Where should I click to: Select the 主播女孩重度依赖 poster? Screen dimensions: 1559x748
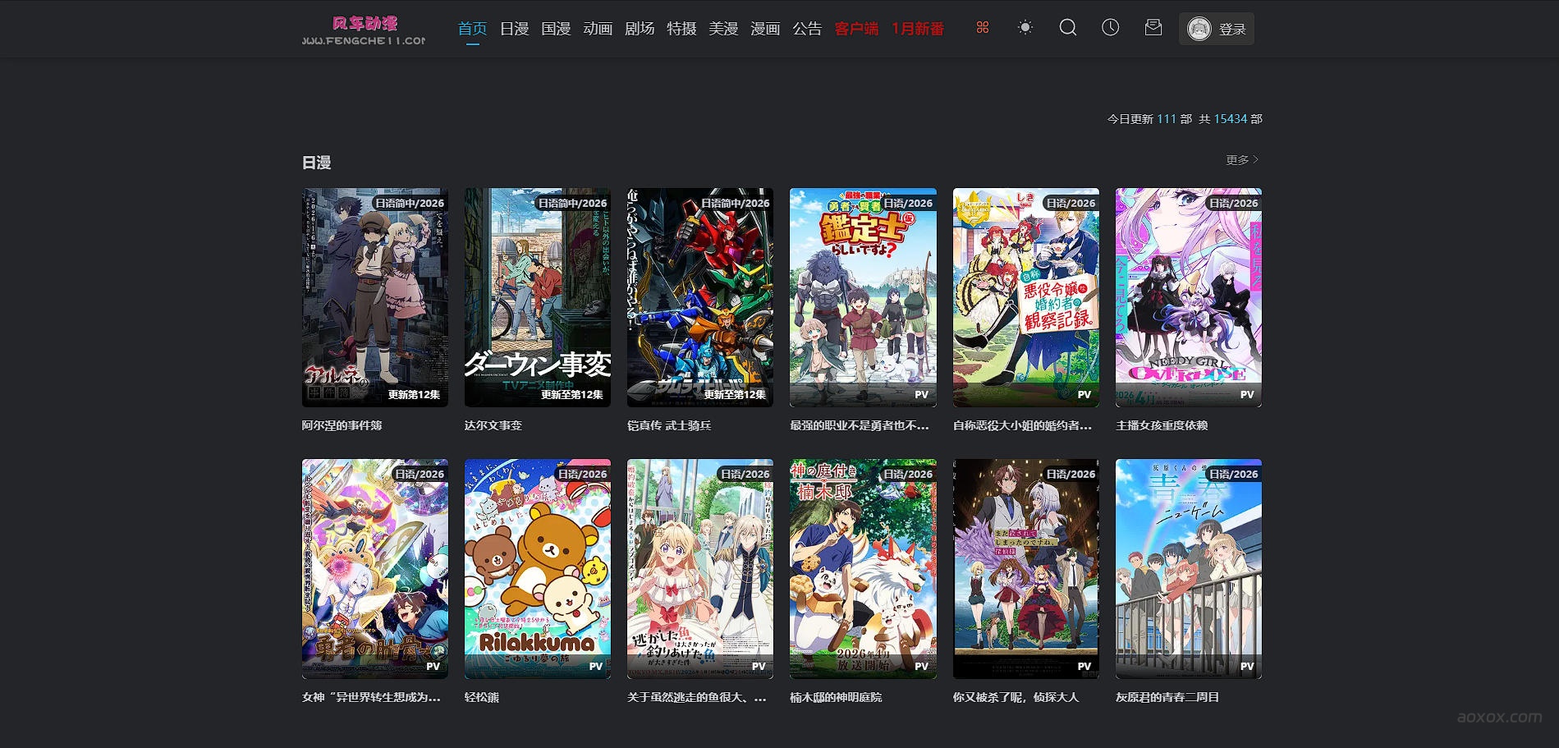[1188, 297]
